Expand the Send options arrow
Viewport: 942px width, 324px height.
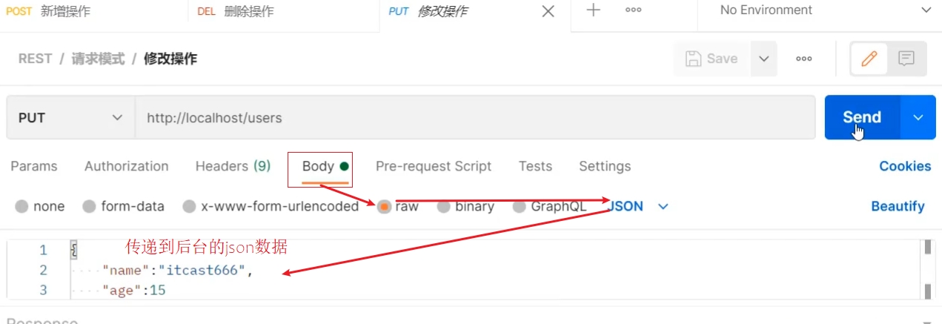pyautogui.click(x=918, y=117)
